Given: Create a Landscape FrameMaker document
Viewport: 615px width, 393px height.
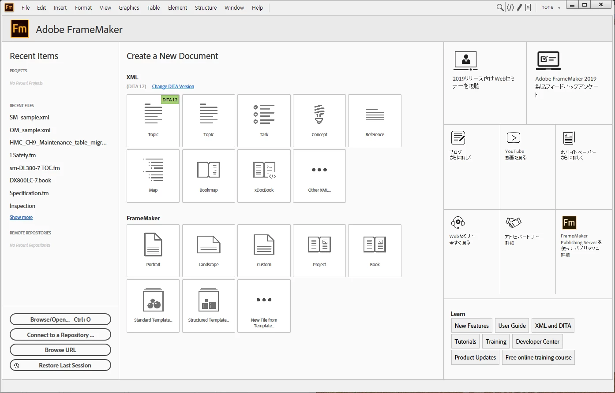Looking at the screenshot, I should point(209,251).
